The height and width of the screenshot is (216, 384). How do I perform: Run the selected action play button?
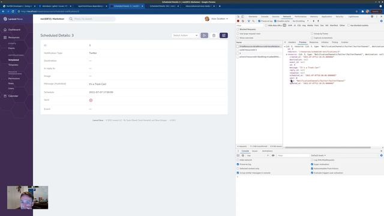tap(204, 35)
